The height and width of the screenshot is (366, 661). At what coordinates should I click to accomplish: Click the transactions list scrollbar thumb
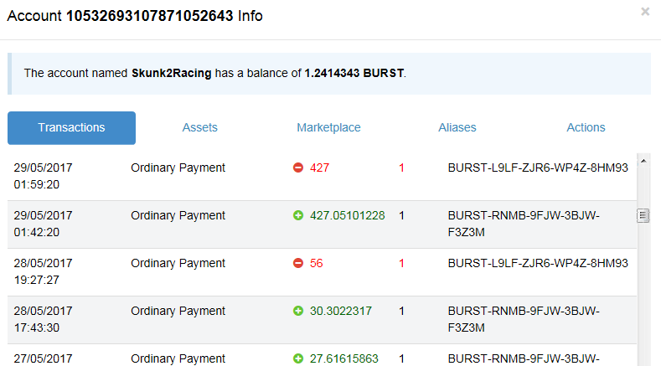643,215
